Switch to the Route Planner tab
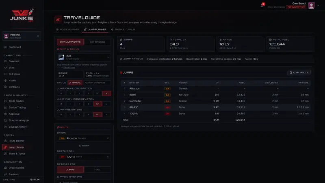 point(68,29)
